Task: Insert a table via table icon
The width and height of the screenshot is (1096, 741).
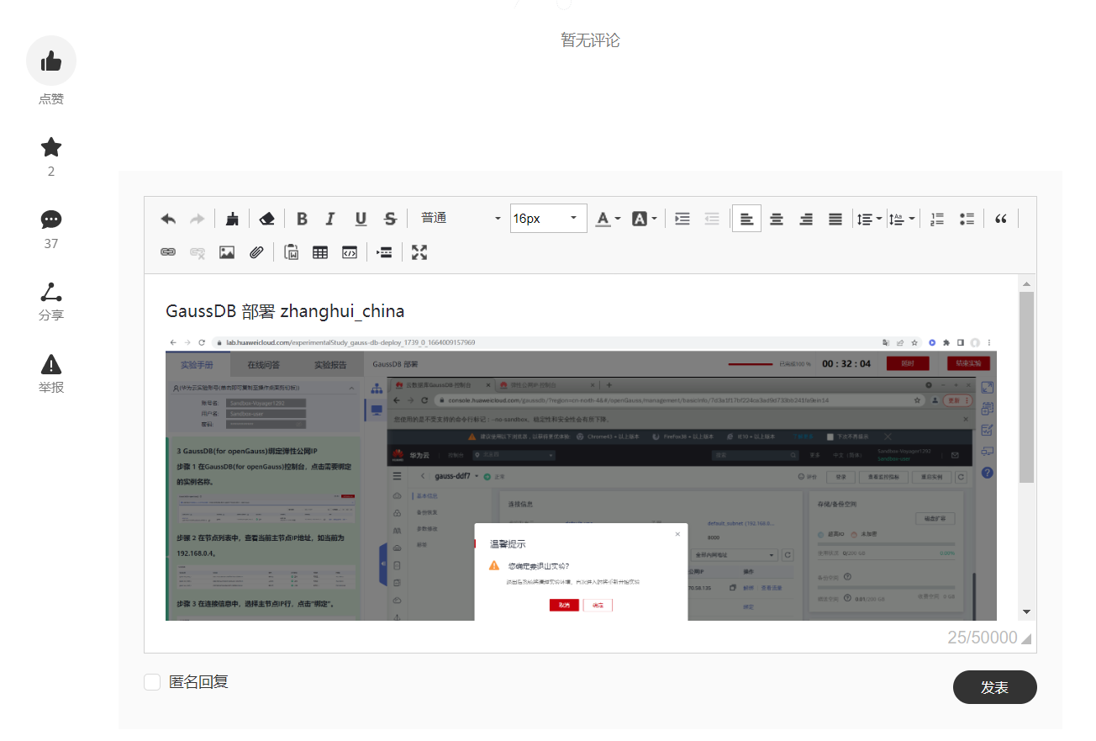Action: point(320,252)
